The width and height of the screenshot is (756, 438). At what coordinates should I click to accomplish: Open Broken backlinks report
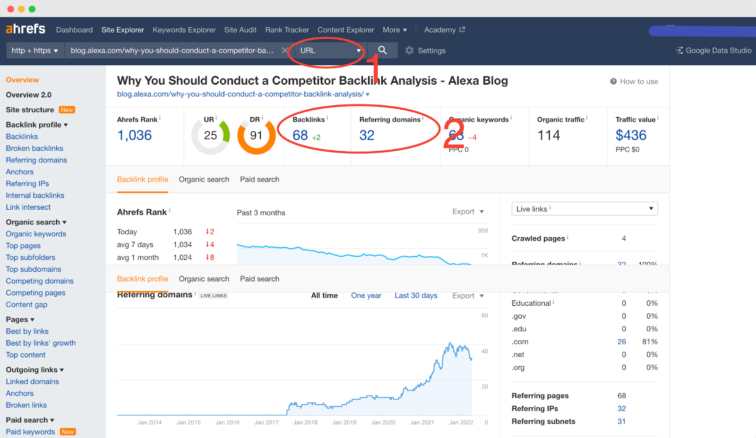[34, 148]
